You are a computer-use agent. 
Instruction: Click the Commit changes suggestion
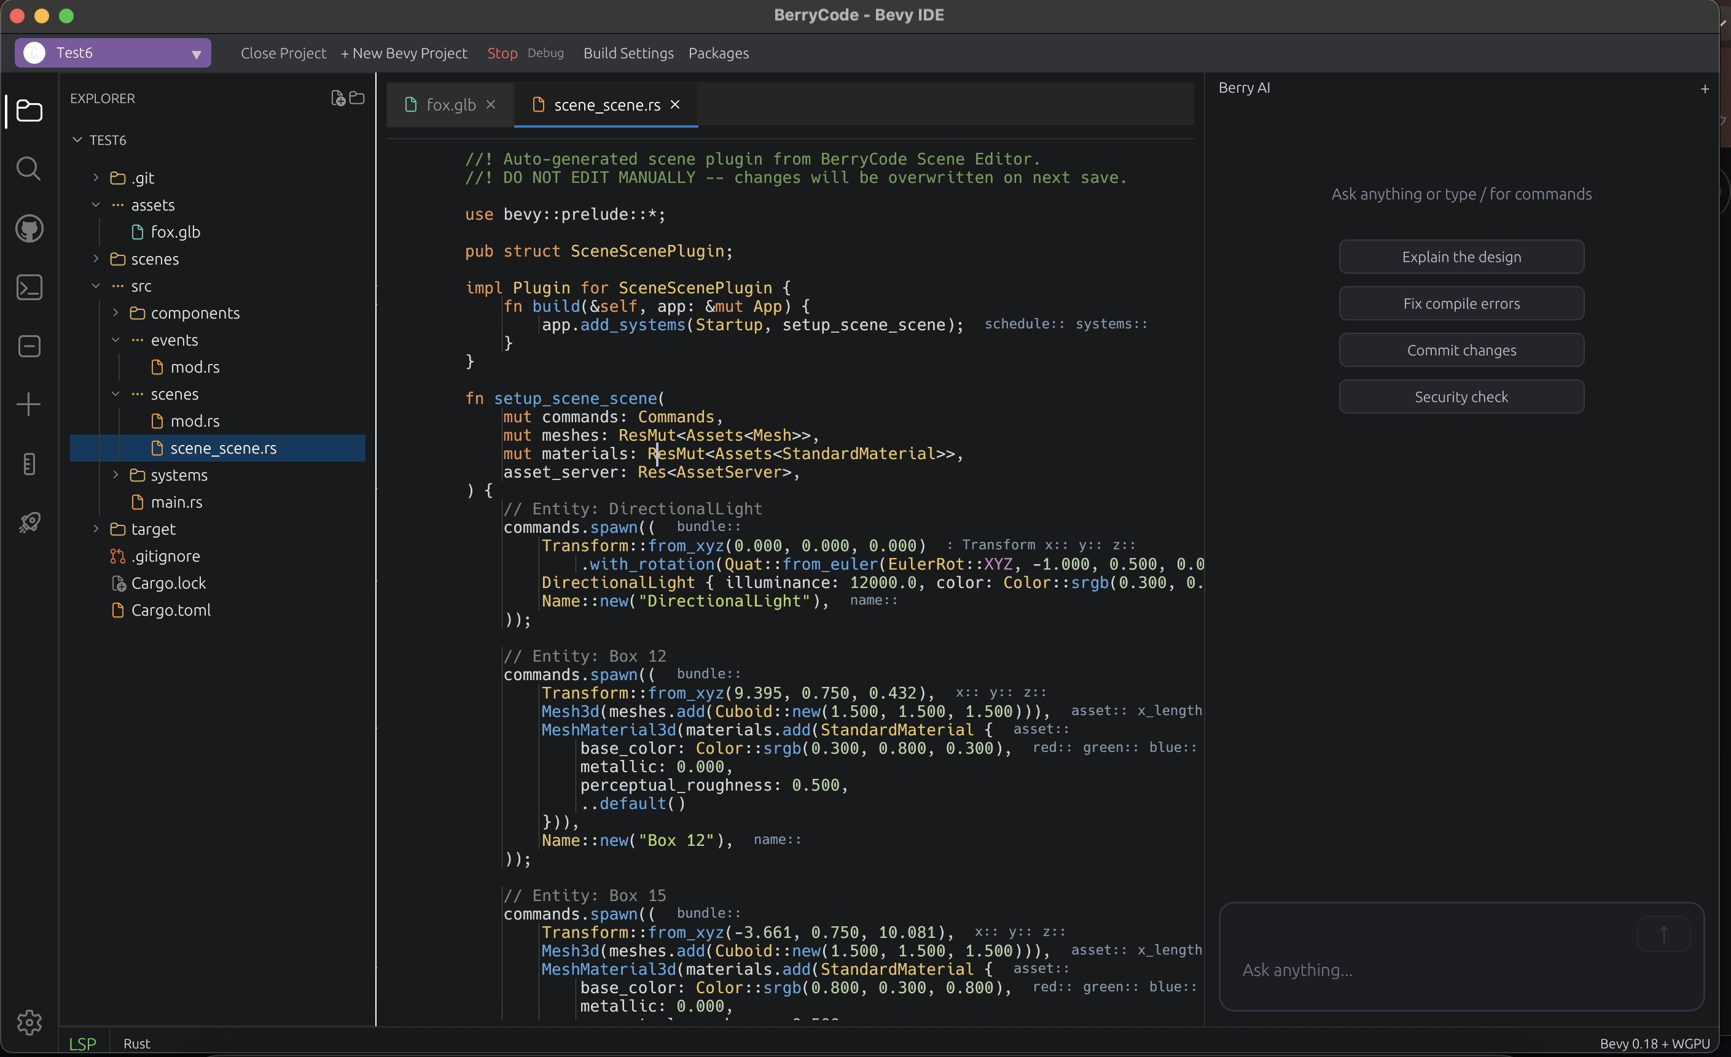tap(1461, 350)
